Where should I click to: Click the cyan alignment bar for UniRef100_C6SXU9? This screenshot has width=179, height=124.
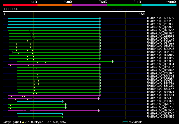pyautogui.click(x=54, y=18)
